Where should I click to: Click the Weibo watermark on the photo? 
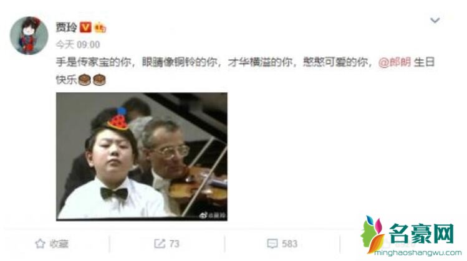click(x=213, y=215)
